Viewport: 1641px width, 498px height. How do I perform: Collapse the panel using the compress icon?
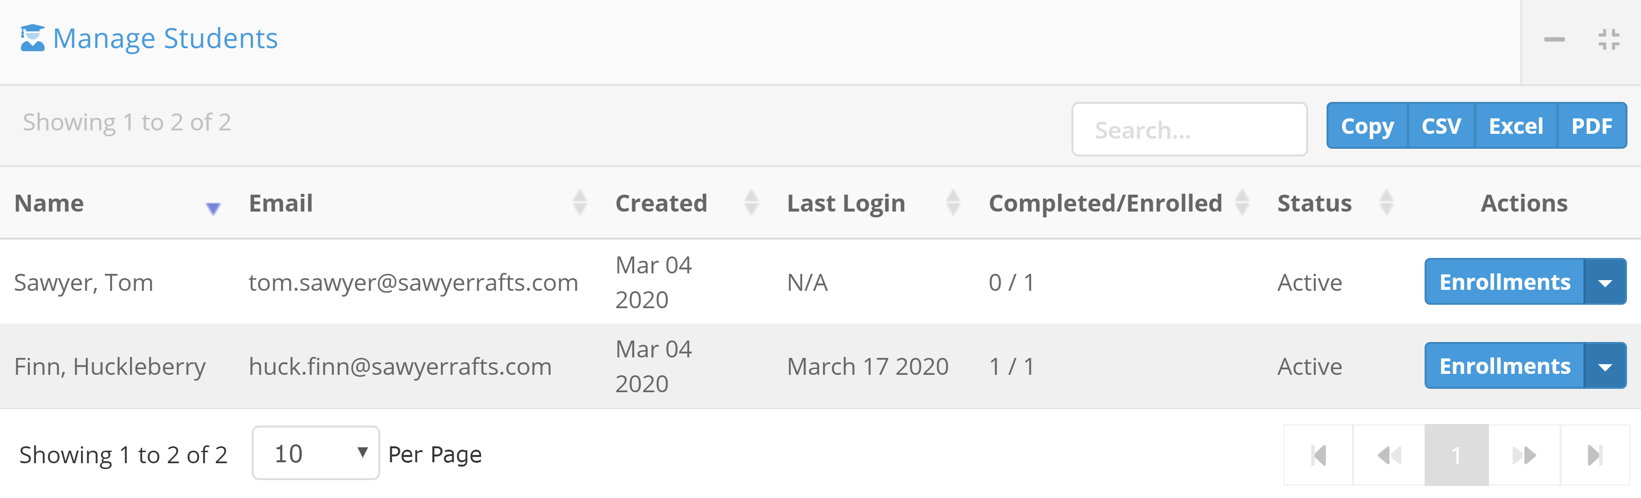point(1609,40)
